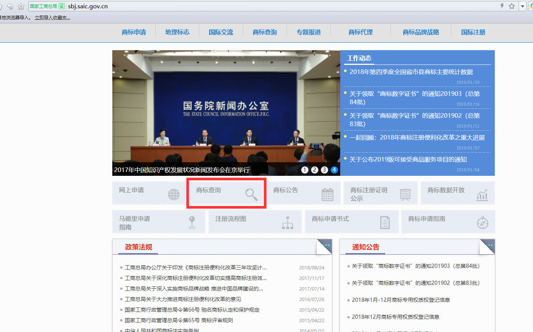Show carousel slide 4
533x332 pixels.
pos(334,170)
